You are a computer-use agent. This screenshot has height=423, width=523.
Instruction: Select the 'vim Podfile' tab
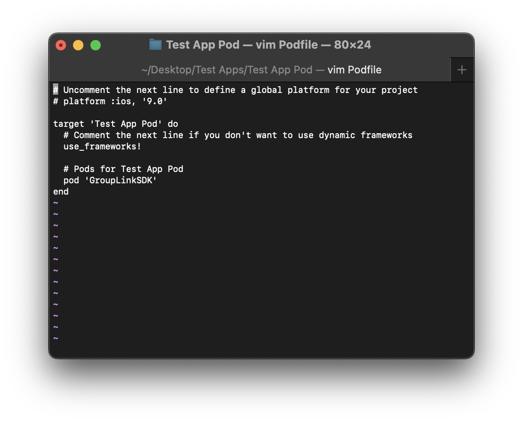pos(261,70)
